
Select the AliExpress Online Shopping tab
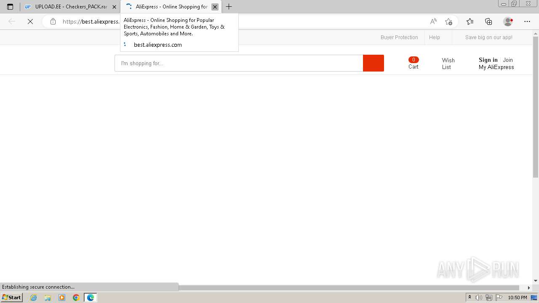click(x=171, y=7)
